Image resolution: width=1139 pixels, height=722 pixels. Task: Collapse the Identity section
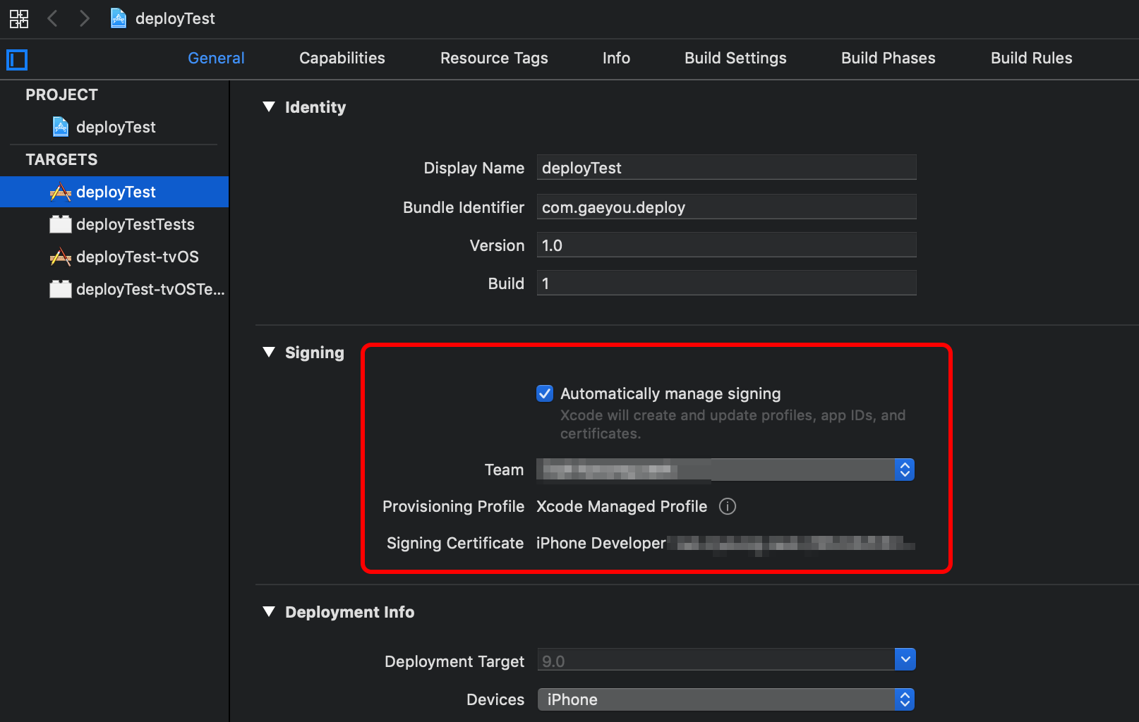tap(269, 106)
